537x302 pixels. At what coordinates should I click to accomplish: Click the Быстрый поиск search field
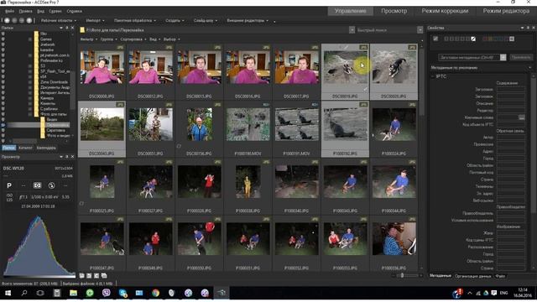point(386,30)
